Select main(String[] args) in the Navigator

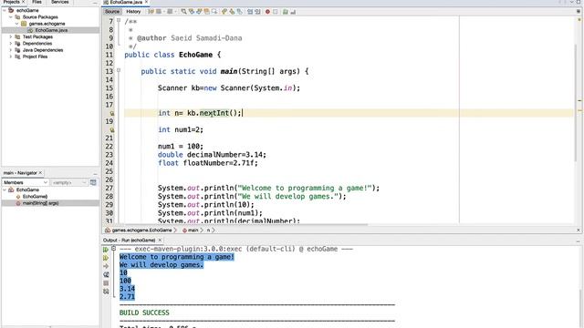tap(40, 203)
